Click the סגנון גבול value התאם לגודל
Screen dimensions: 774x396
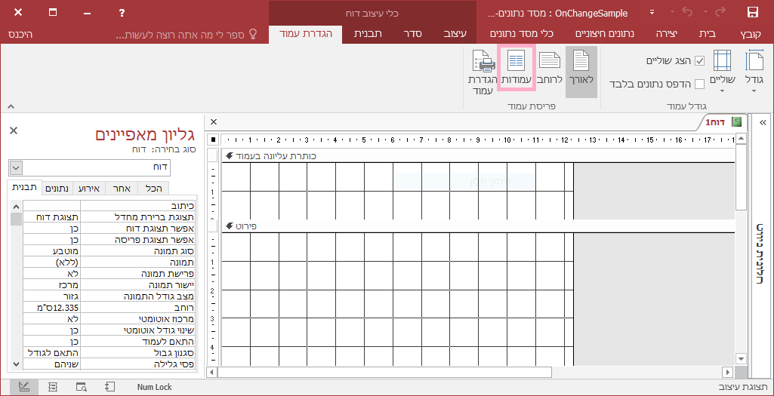[x=52, y=353]
